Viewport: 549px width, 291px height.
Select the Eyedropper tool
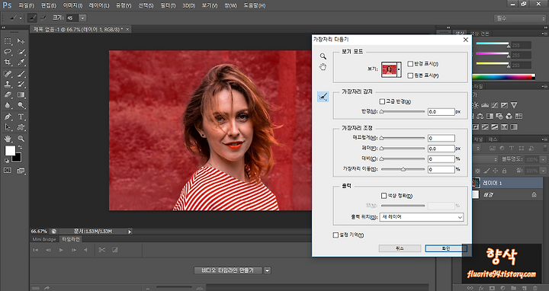tap(21, 62)
